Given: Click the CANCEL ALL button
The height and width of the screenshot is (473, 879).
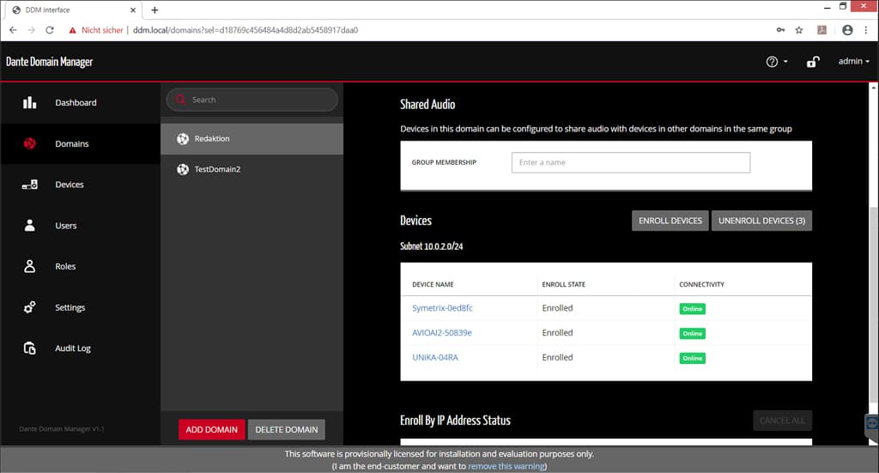Looking at the screenshot, I should pyautogui.click(x=782, y=421).
